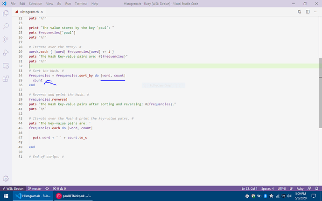Open the clock showing 5:09 PM
Screen dimensions: 322x201
(301, 196)
